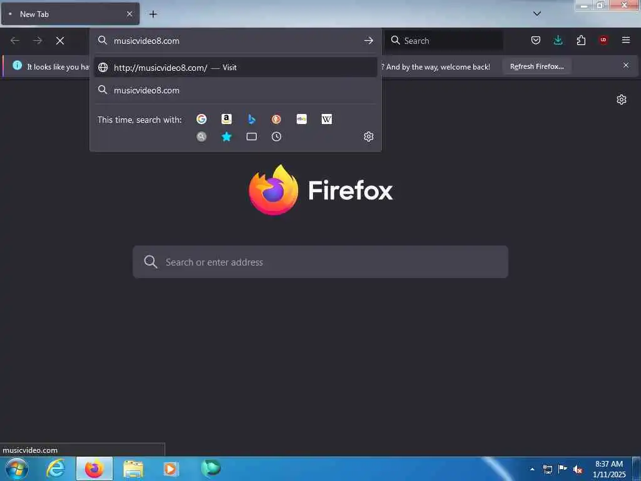Focus the address bar text musicvideo8.com

click(x=146, y=41)
